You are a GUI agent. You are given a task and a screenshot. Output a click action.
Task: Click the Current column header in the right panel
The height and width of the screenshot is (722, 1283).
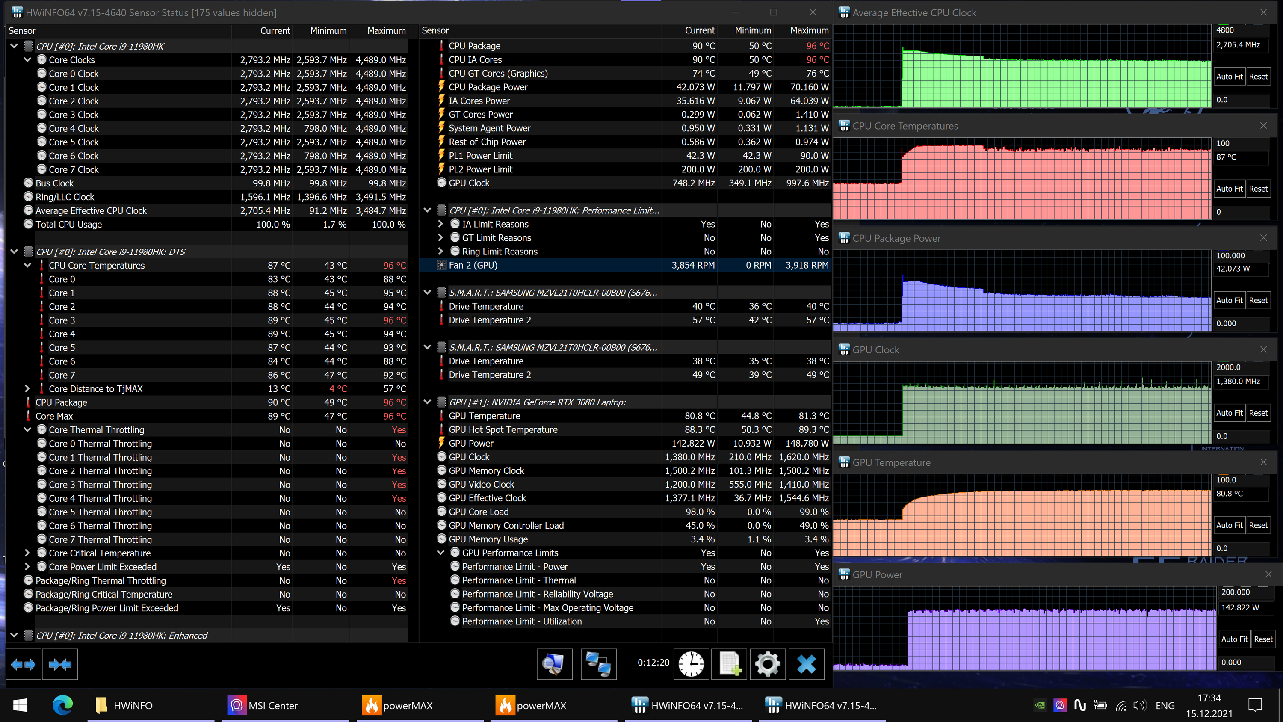tap(699, 31)
